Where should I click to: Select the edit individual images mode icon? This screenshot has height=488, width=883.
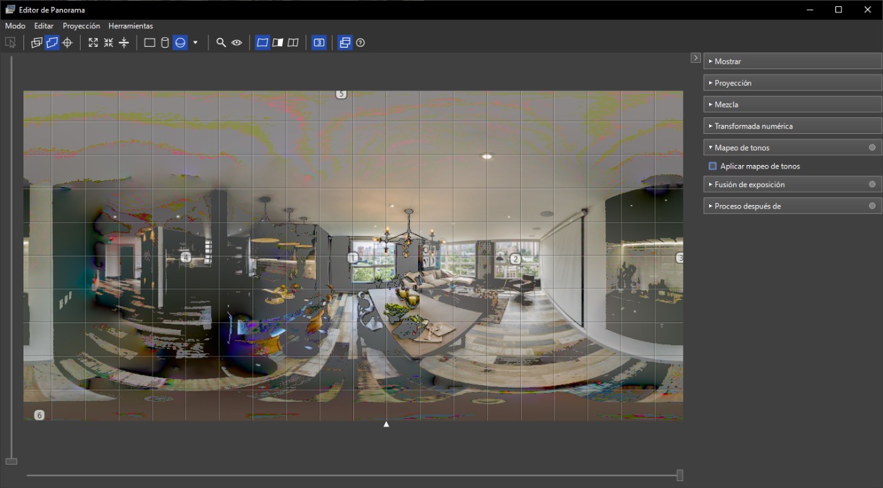click(x=37, y=43)
